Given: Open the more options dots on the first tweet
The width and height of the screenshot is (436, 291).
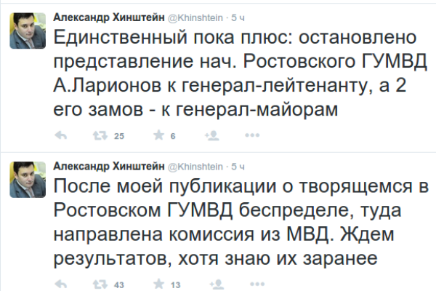Looking at the screenshot, I should 253,135.
